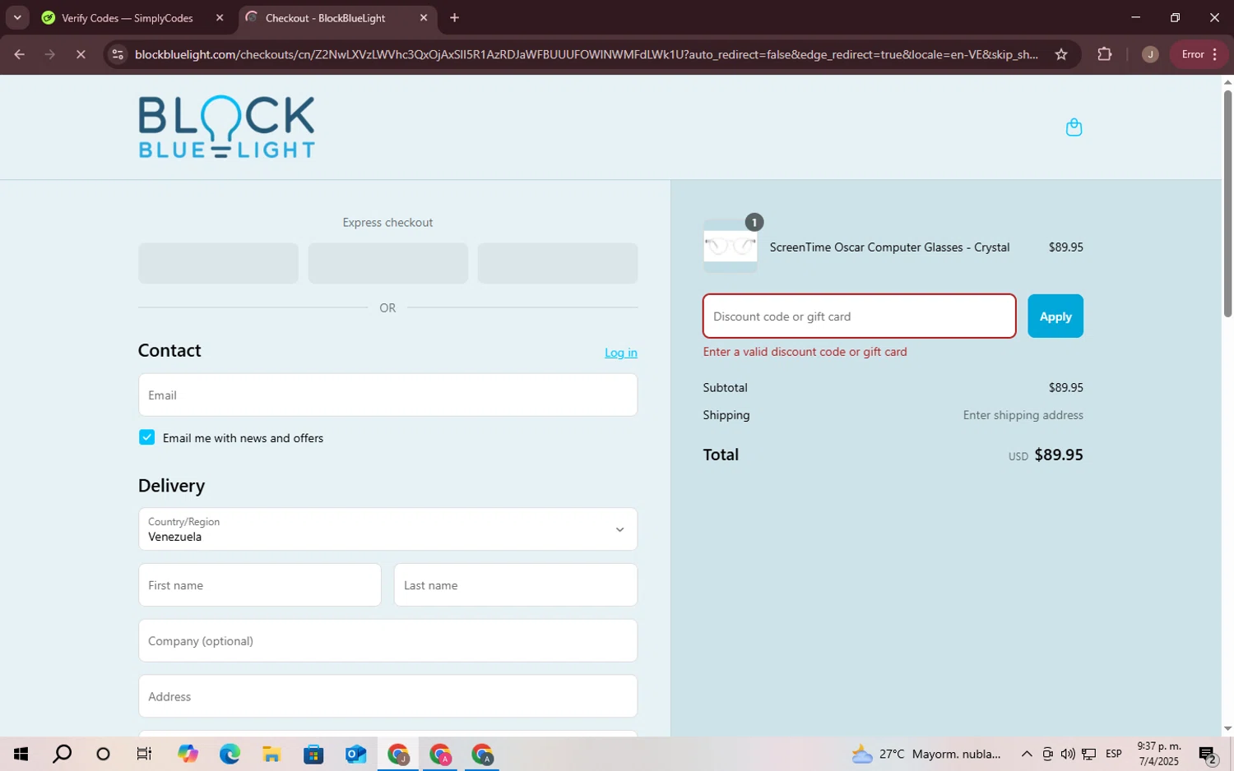Open the weather widget showing 27°C
This screenshot has width=1234, height=771.
click(x=926, y=754)
